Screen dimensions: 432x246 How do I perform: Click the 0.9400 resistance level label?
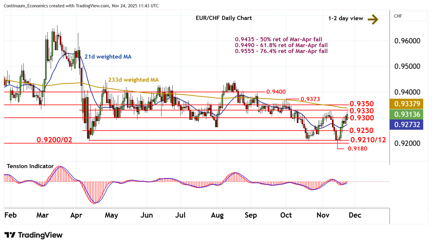click(x=276, y=92)
